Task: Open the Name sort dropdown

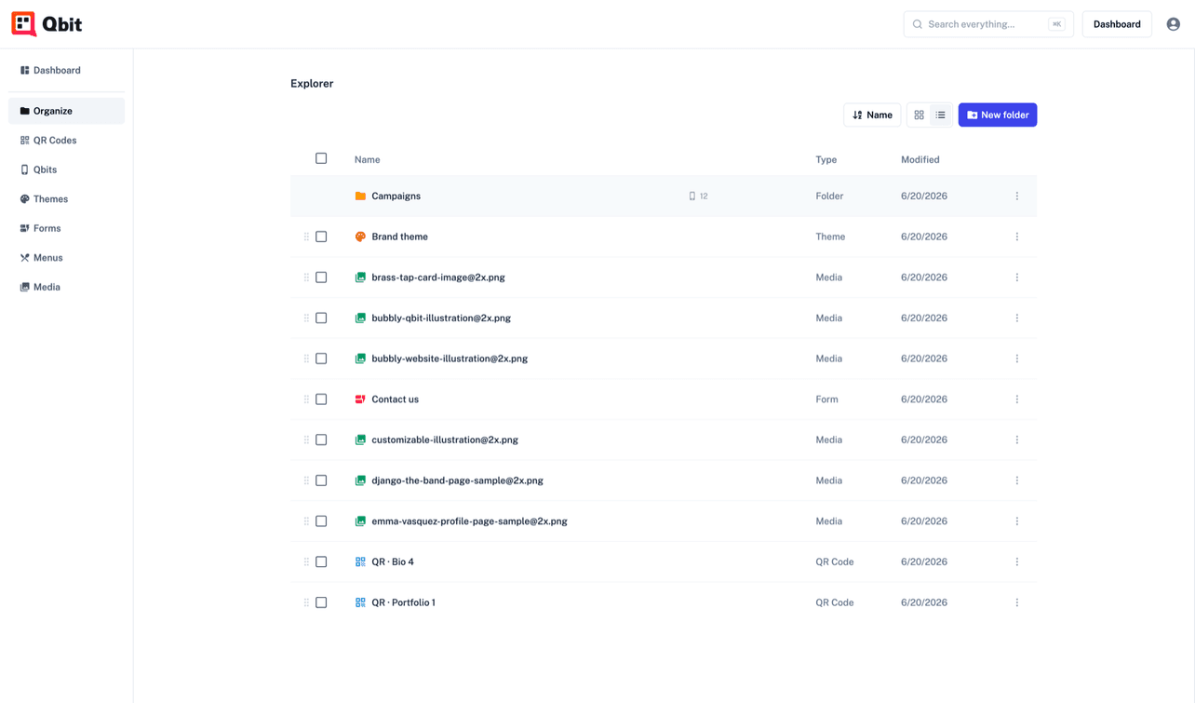Action: click(x=872, y=115)
